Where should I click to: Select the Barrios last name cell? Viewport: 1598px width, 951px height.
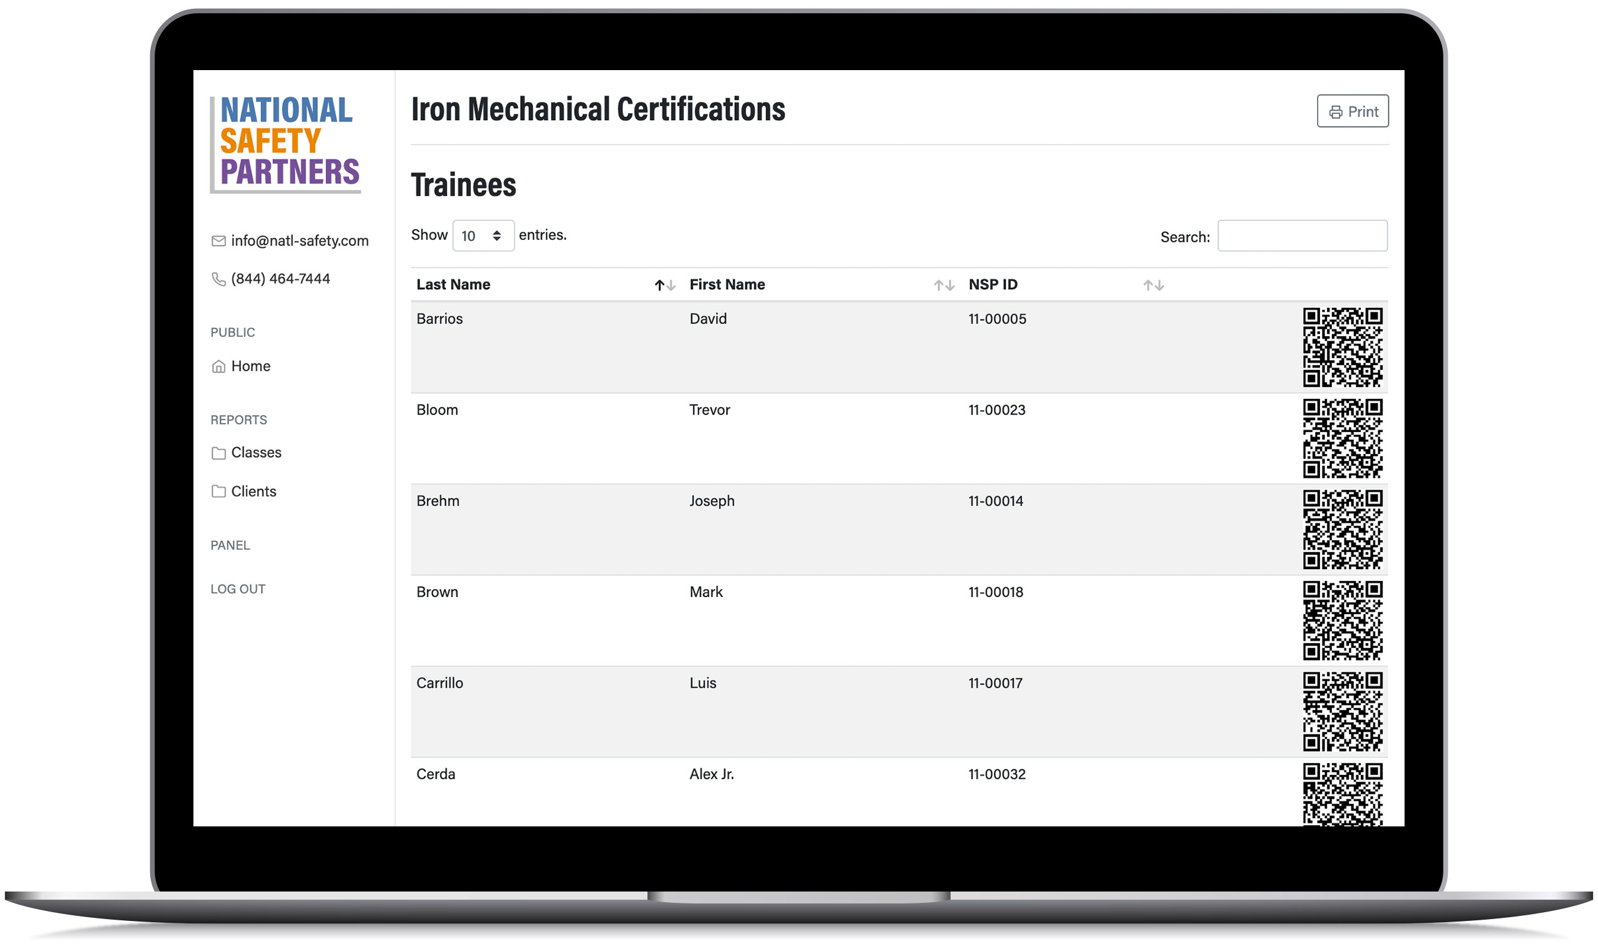439,319
